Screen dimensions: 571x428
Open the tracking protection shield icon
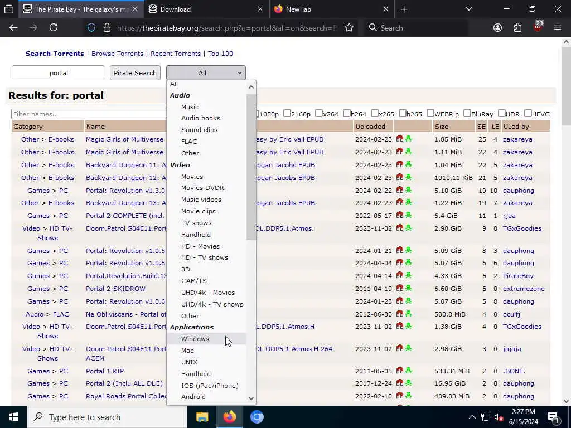click(x=91, y=28)
